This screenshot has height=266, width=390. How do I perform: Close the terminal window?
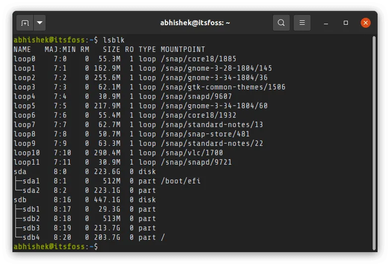(x=366, y=23)
